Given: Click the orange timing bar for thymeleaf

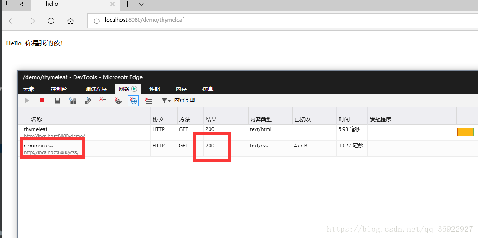Looking at the screenshot, I should (465, 132).
